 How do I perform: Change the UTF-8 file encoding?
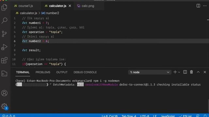coord(144,116)
